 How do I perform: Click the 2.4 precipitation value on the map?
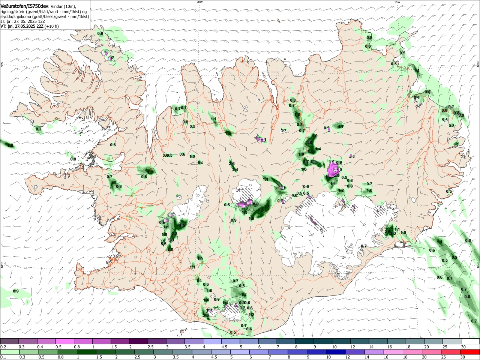(235, 169)
